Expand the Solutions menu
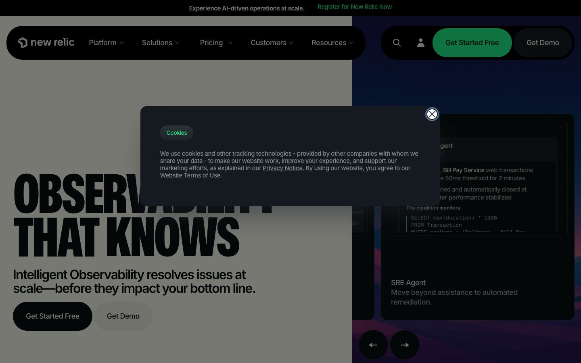Viewport: 581px width, 363px height. [x=161, y=43]
